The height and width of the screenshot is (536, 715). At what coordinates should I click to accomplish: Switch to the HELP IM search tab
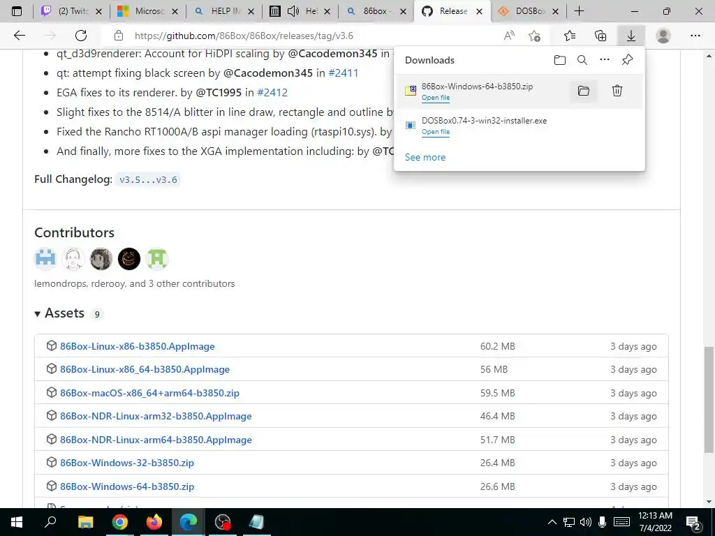click(x=224, y=11)
